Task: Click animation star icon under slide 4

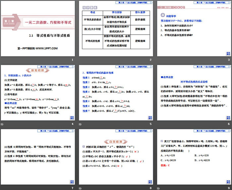Action: [x=2, y=124]
